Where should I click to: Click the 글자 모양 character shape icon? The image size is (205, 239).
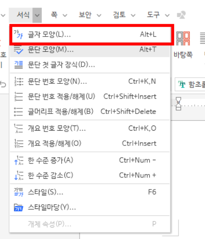(x=18, y=34)
